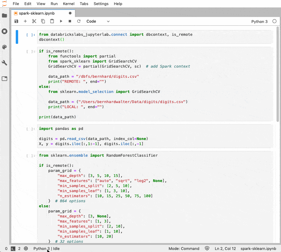Open the file browser sidebar panel
This screenshot has height=252, width=281.
click(4, 15)
